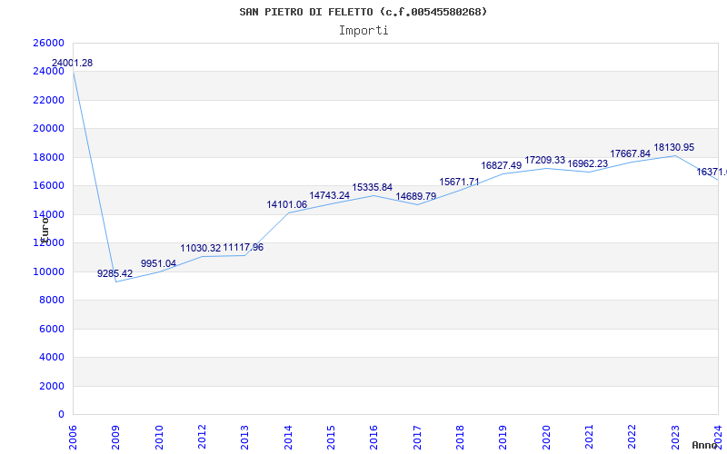
Task: Click the y-axis value 6000
Action: pos(51,329)
